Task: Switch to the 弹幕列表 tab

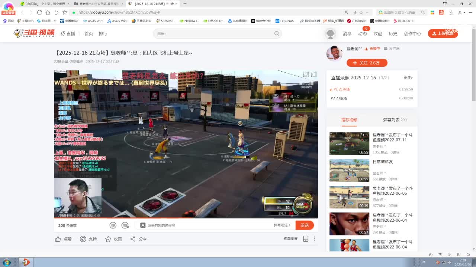Action: (x=395, y=120)
